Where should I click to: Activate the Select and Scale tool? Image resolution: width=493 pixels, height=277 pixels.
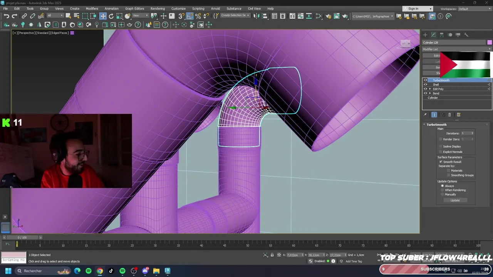point(119,16)
